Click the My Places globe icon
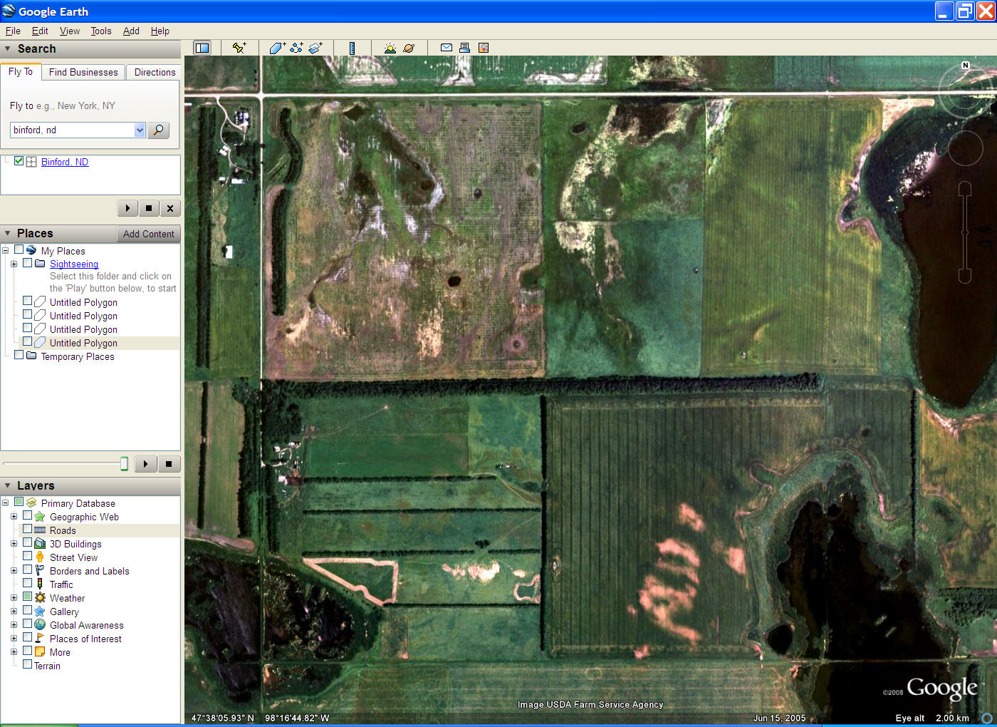The image size is (997, 727). point(31,250)
